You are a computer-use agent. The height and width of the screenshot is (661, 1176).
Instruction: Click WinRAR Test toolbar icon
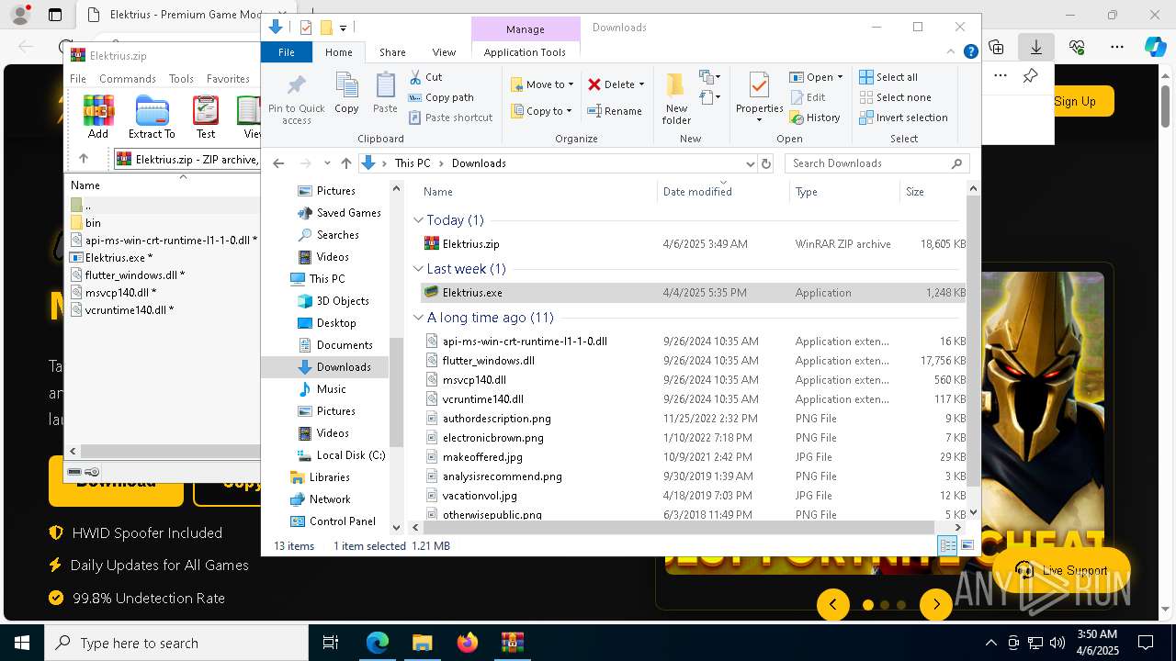click(206, 117)
